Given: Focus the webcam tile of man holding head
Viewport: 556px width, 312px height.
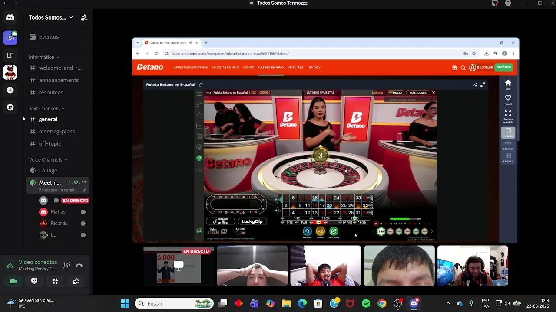Looking at the screenshot, I should pyautogui.click(x=252, y=266).
